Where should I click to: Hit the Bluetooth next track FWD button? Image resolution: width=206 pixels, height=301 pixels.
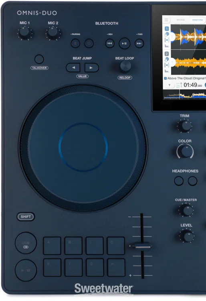(x=139, y=43)
